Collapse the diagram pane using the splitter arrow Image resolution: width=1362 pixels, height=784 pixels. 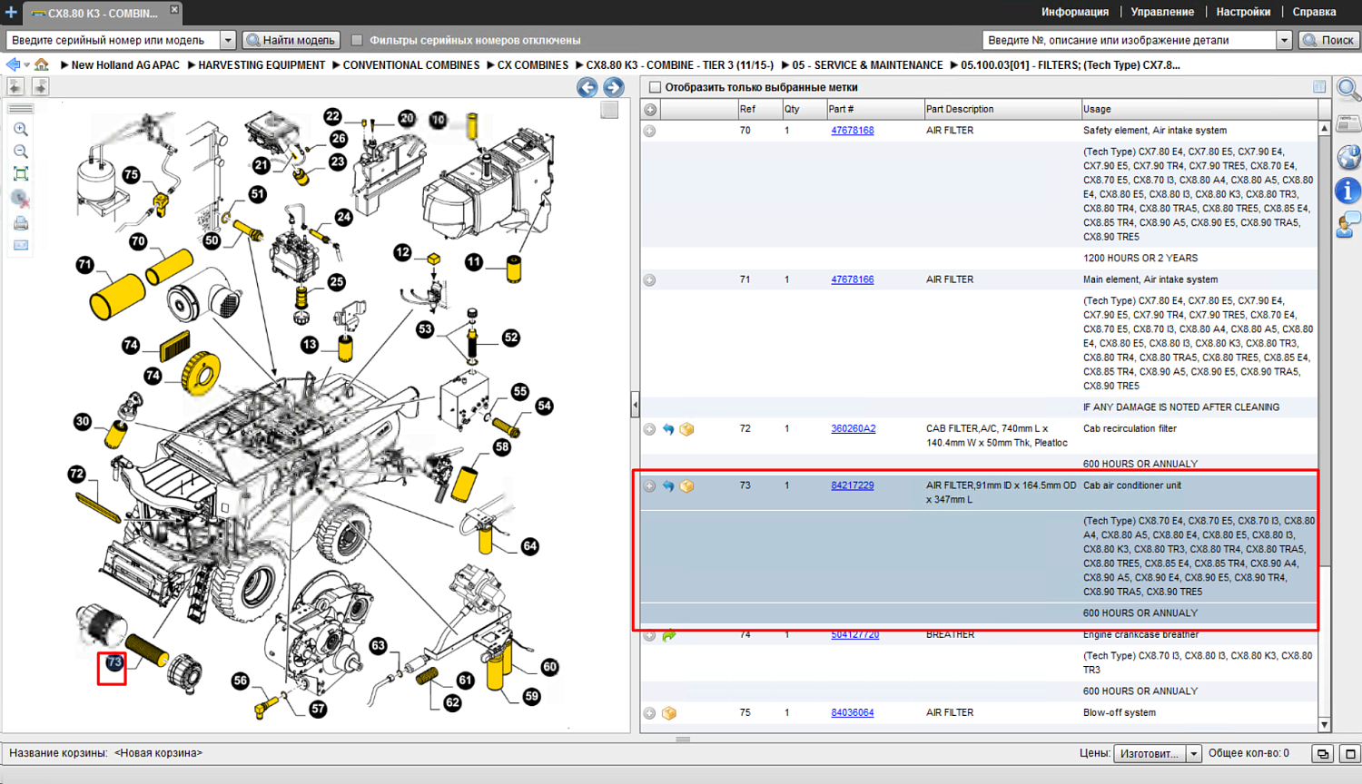point(635,405)
